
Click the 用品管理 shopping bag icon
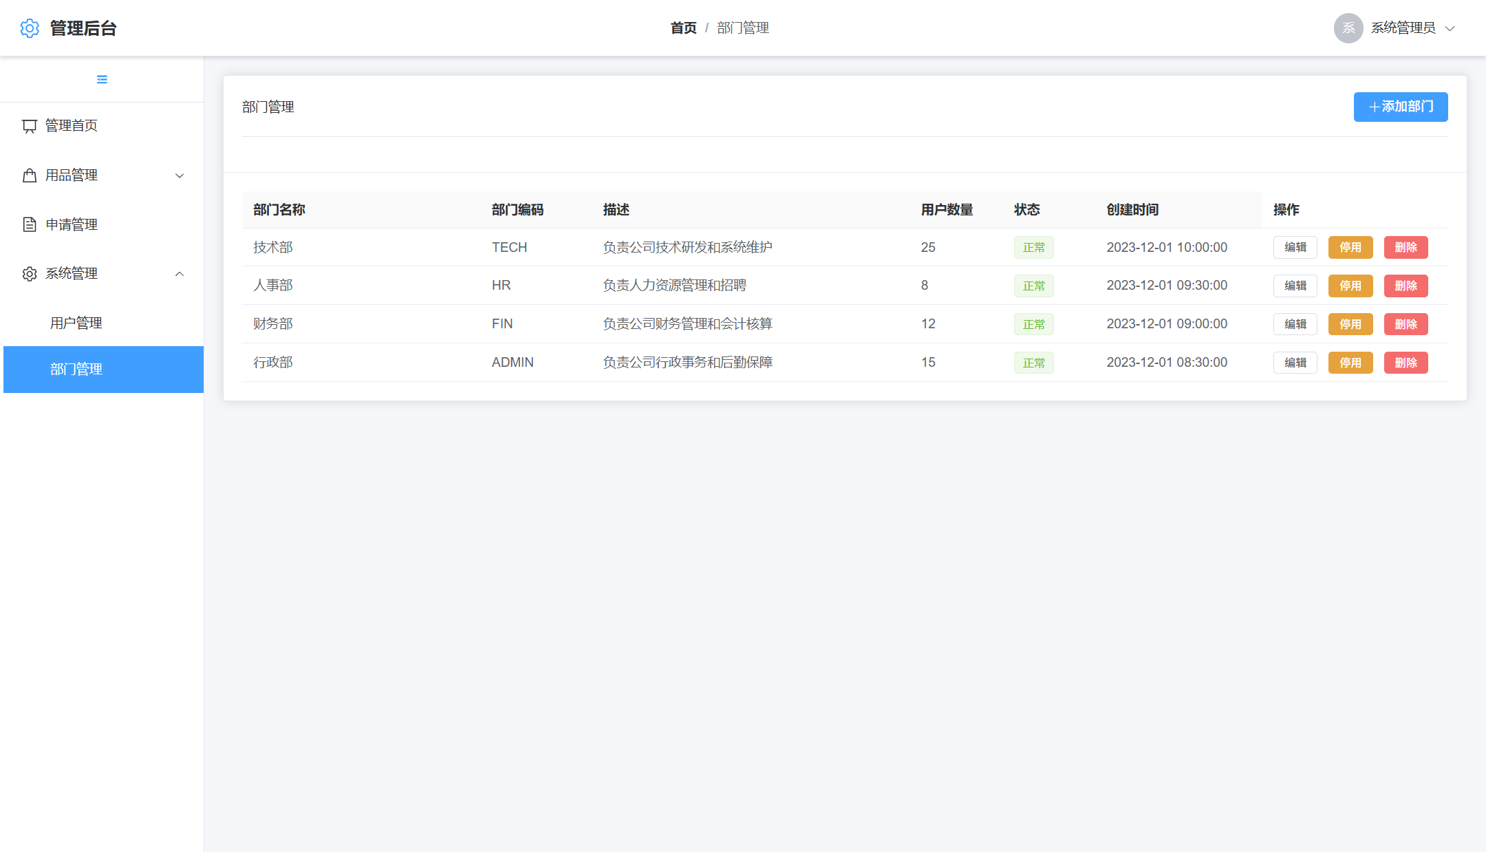tap(30, 175)
